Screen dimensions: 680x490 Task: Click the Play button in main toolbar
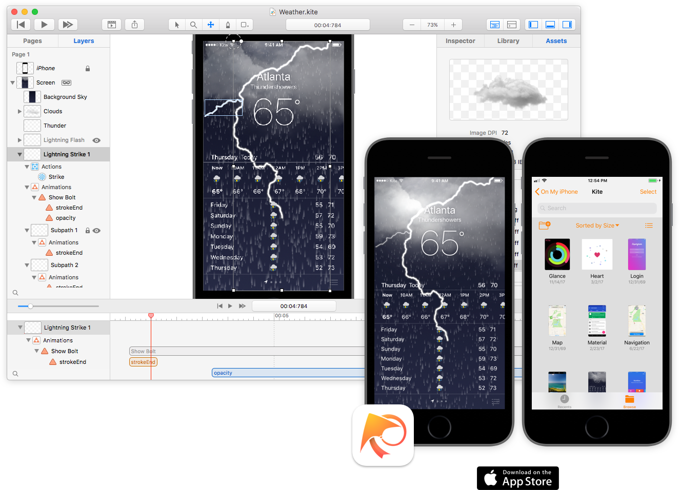coord(44,25)
